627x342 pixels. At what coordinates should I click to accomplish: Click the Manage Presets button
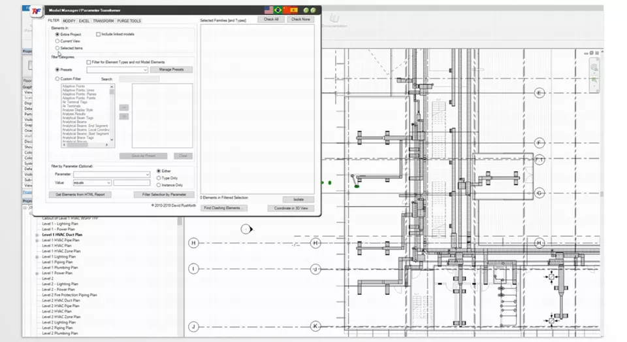tap(171, 70)
